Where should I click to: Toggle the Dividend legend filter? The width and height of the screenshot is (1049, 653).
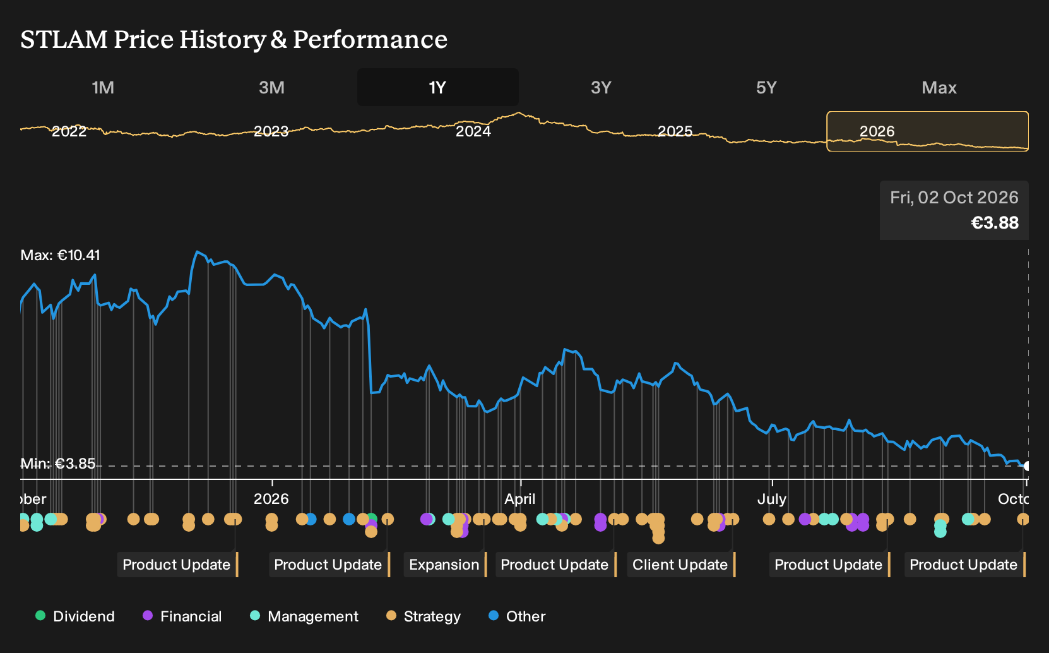pyautogui.click(x=75, y=616)
